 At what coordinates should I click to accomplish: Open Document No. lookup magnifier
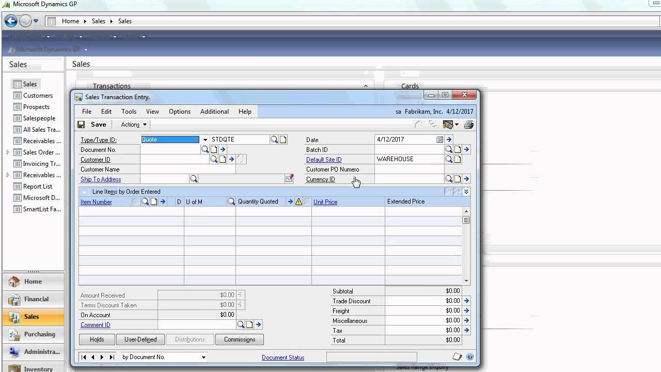click(205, 149)
